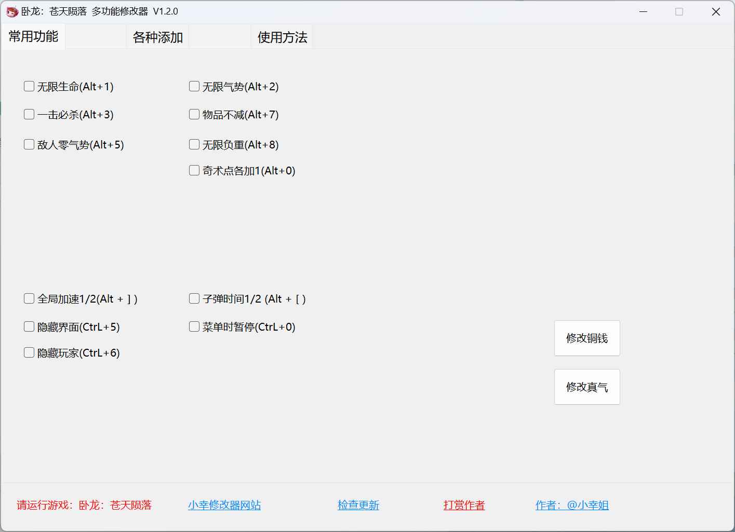
Task: Click 检查更新 to check updates
Action: [x=358, y=504]
